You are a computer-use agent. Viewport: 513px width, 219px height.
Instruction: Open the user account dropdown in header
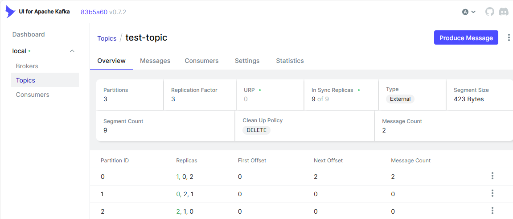pos(469,12)
